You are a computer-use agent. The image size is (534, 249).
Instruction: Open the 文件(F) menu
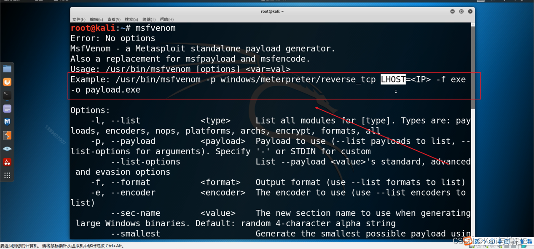click(79, 19)
